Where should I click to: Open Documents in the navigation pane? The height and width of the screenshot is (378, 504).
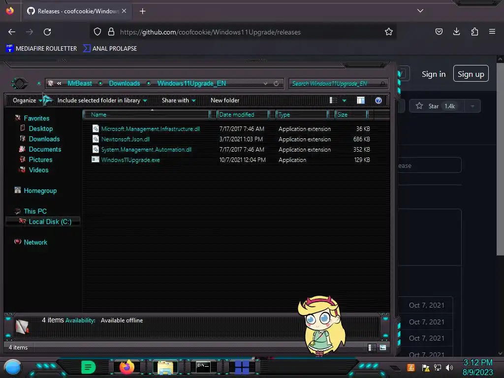coord(45,149)
